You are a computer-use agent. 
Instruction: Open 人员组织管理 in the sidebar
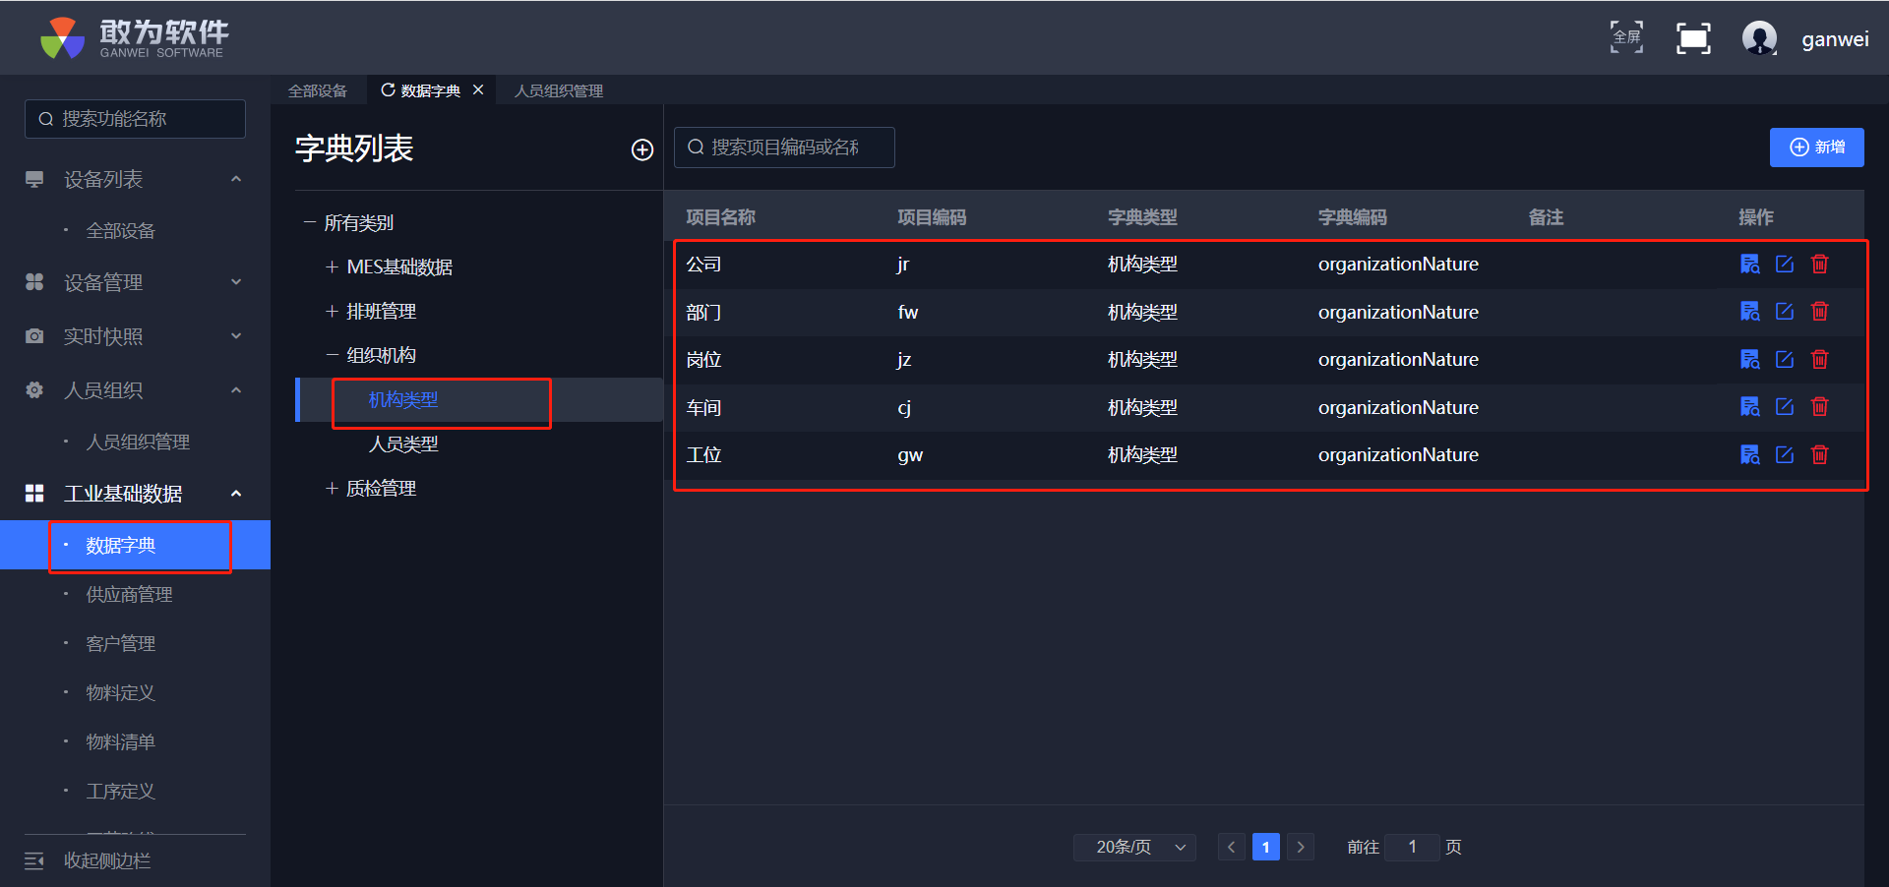point(138,443)
